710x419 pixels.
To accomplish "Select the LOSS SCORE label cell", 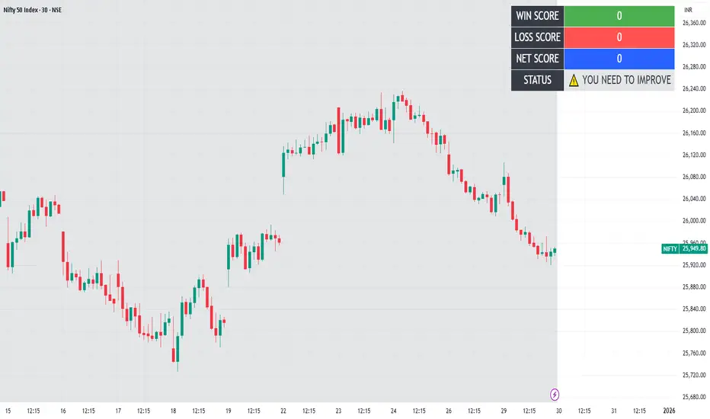I will (538, 37).
